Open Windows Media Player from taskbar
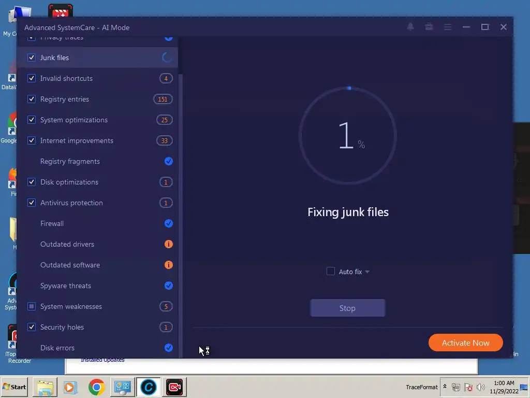The image size is (530, 398). [70, 387]
